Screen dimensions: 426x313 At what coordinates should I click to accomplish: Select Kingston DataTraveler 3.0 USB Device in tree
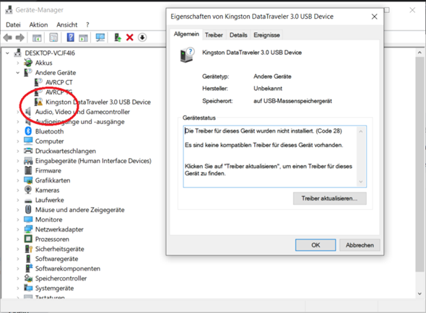[97, 102]
